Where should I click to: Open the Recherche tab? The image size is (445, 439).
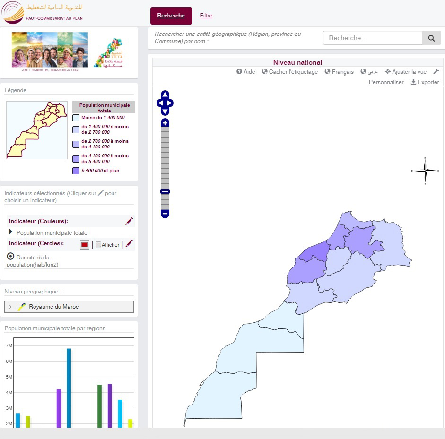(171, 16)
